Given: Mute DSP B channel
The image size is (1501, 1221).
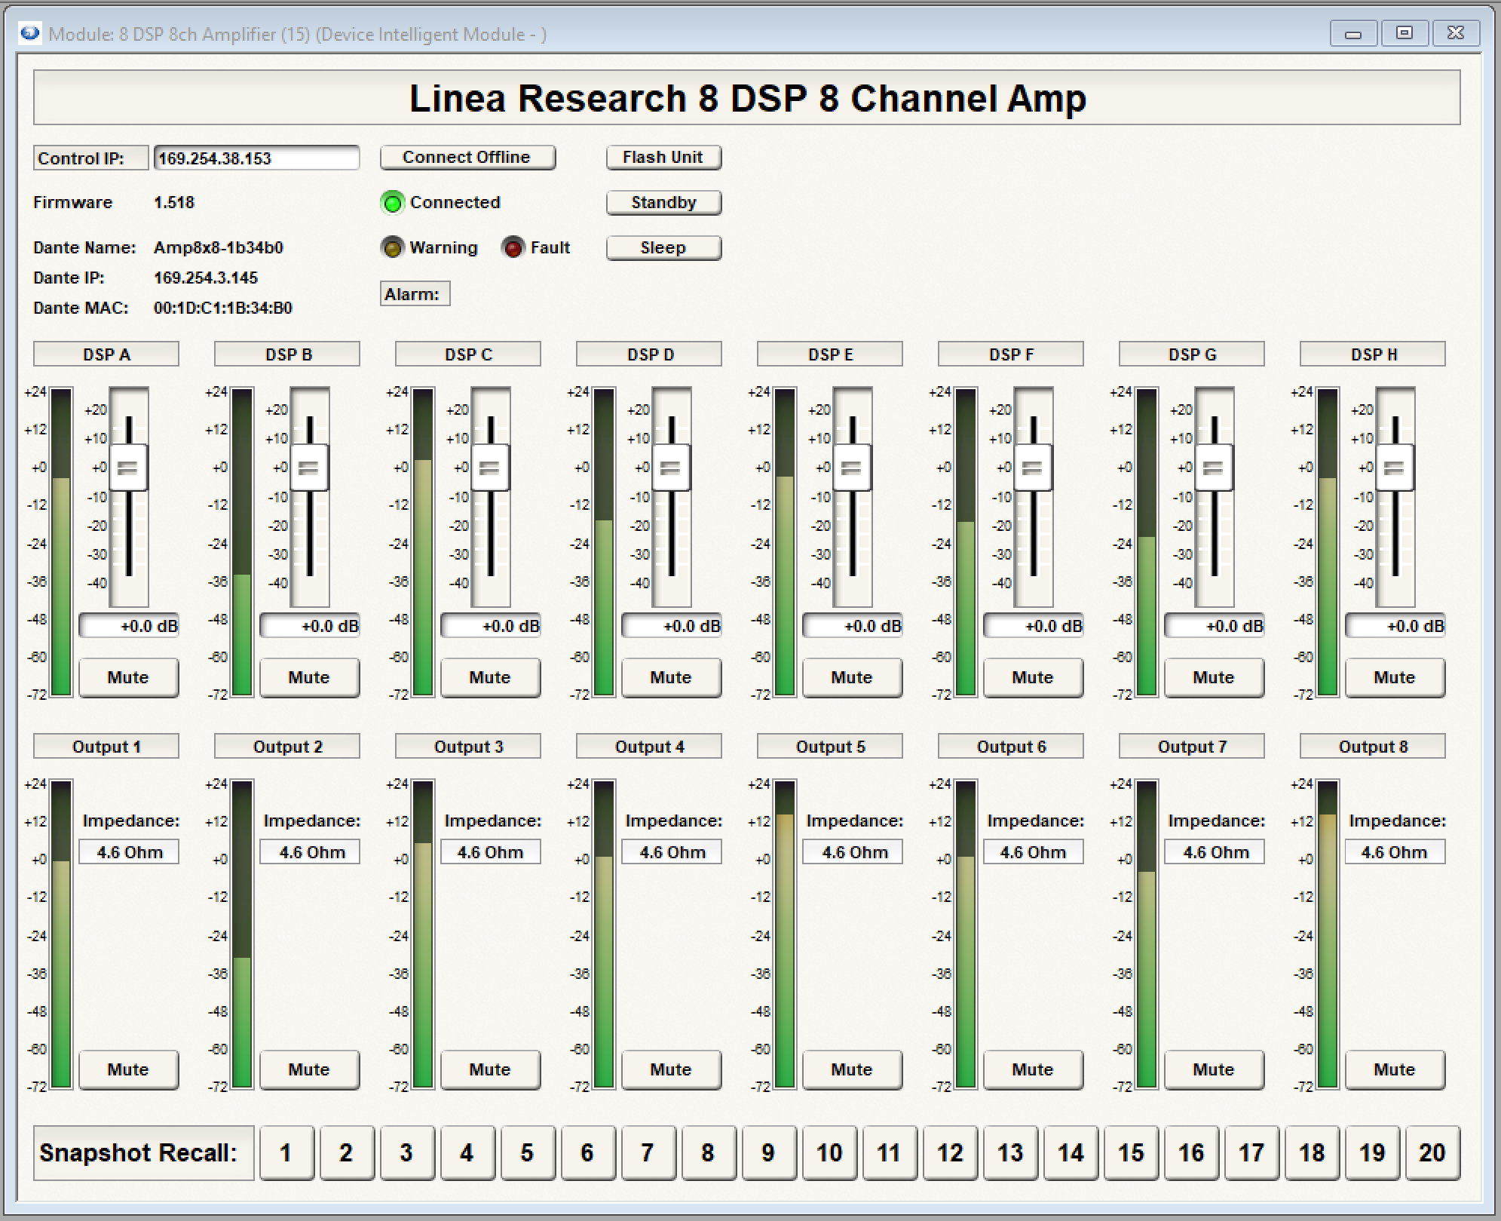Looking at the screenshot, I should tap(309, 677).
